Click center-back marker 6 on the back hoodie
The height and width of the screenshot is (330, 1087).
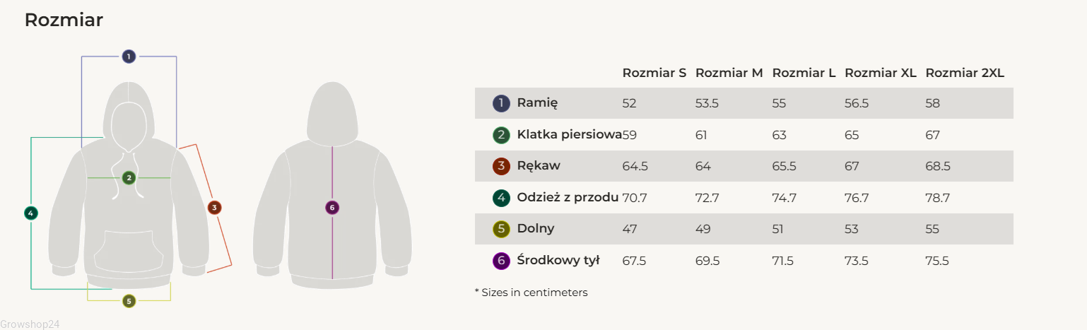point(332,207)
